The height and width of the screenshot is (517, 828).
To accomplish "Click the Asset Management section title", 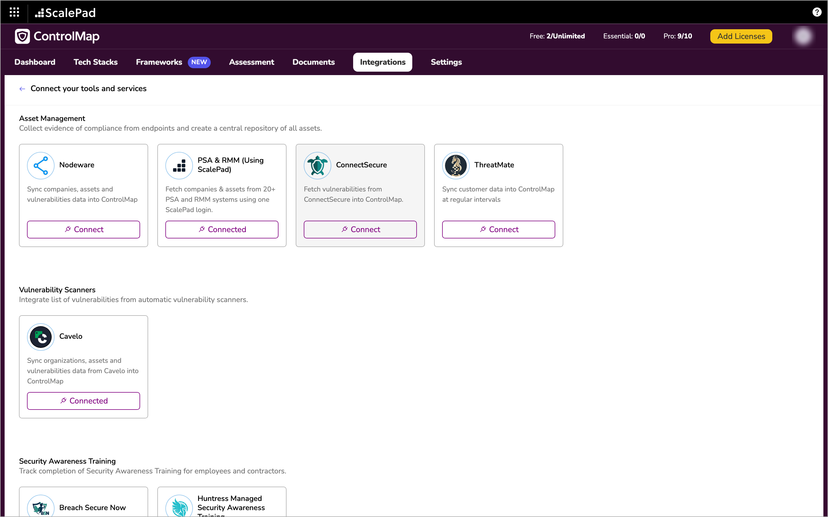I will (52, 118).
